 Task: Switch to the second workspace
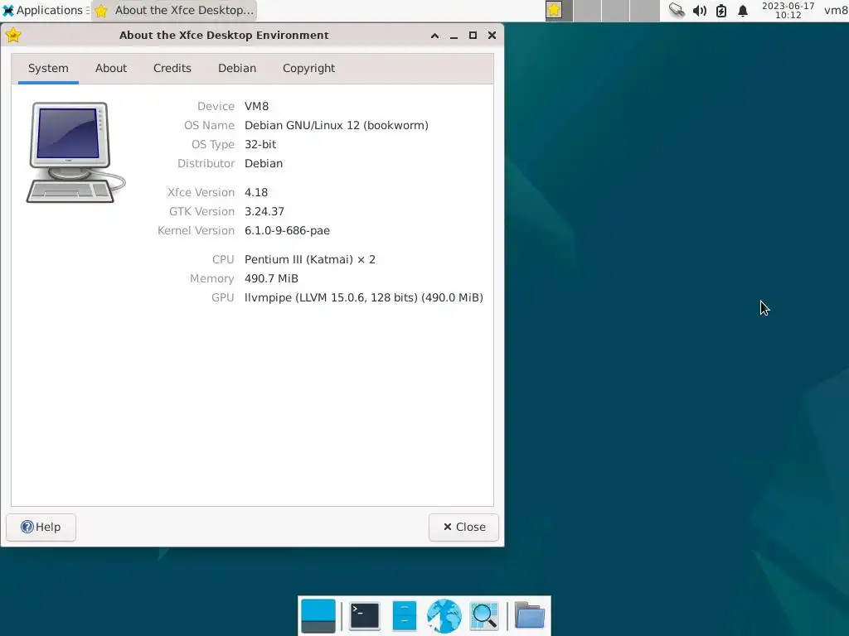click(x=588, y=10)
